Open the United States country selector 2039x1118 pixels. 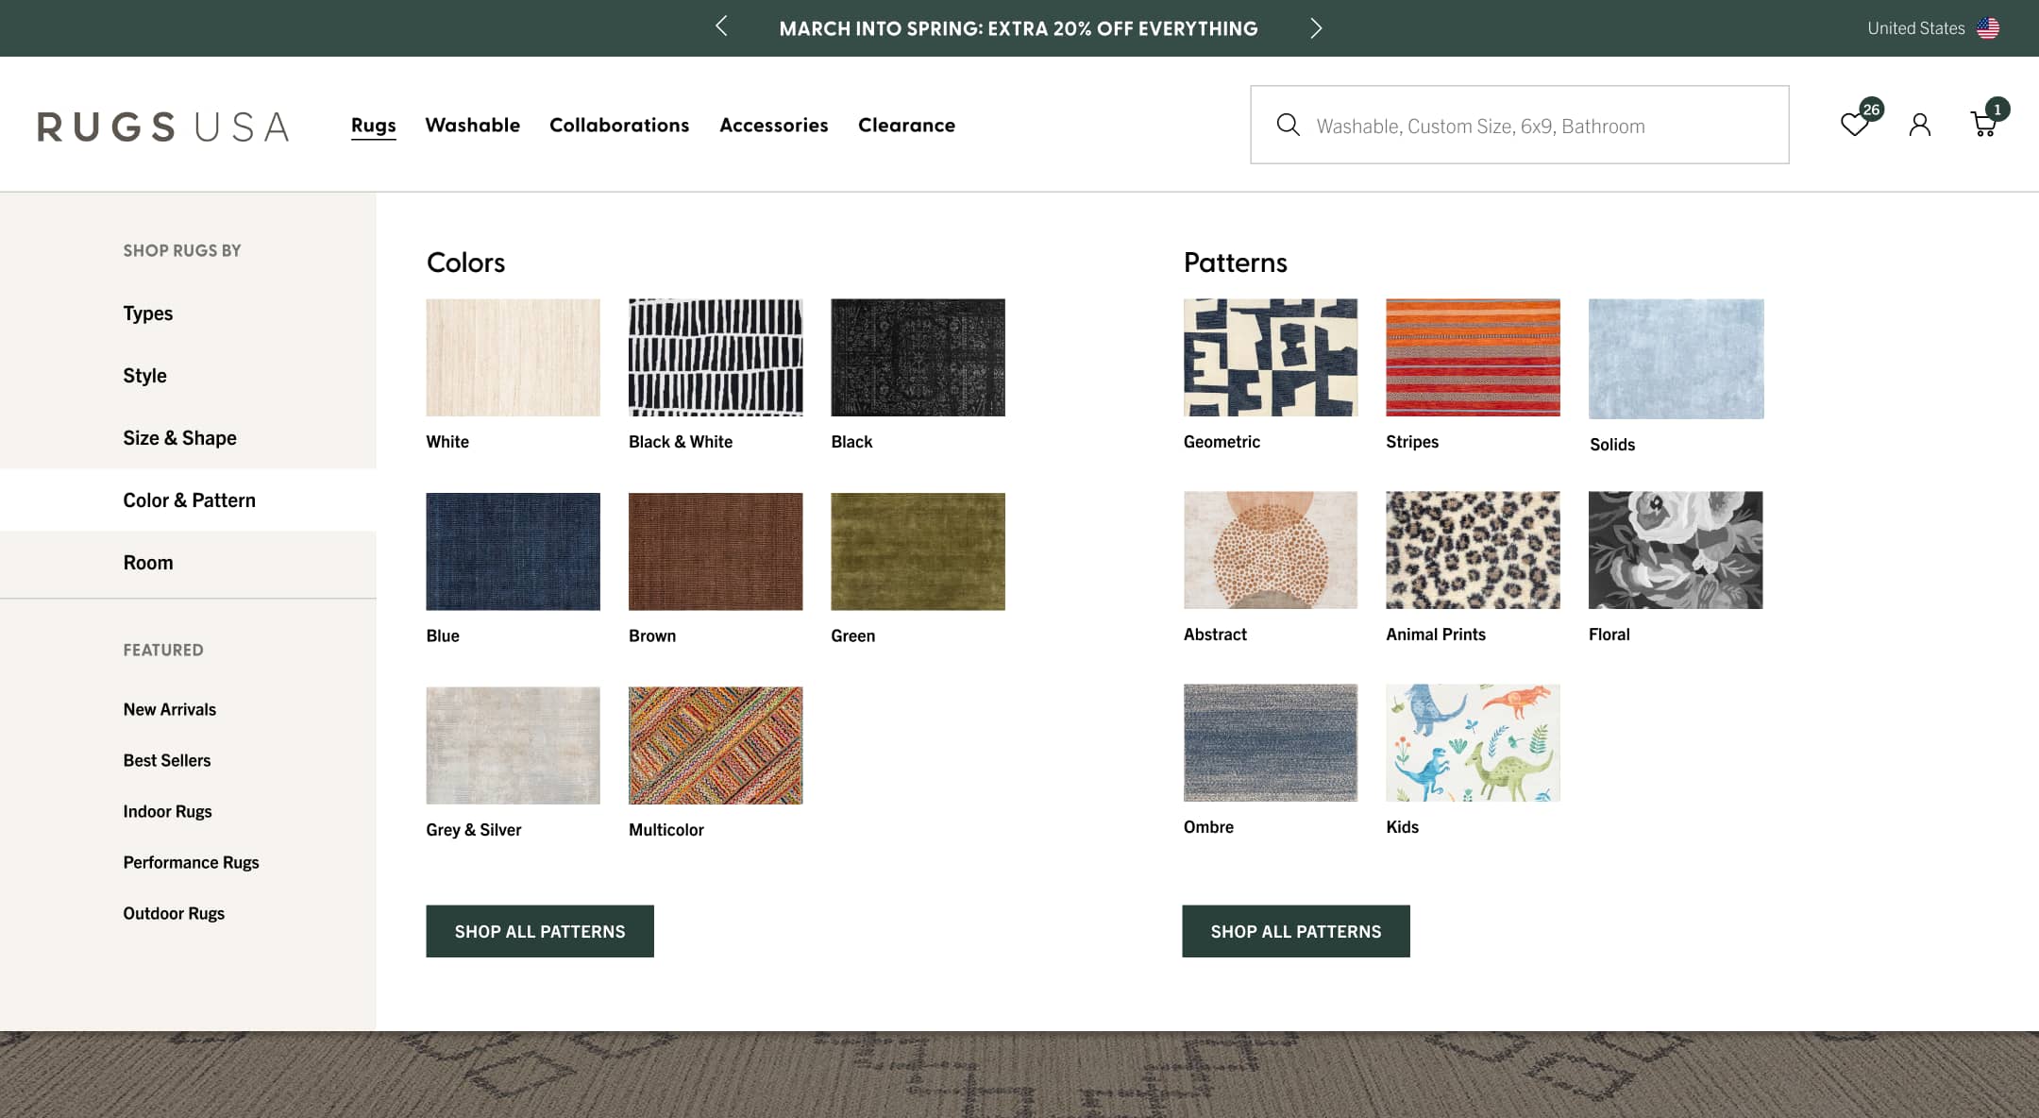tap(1916, 27)
